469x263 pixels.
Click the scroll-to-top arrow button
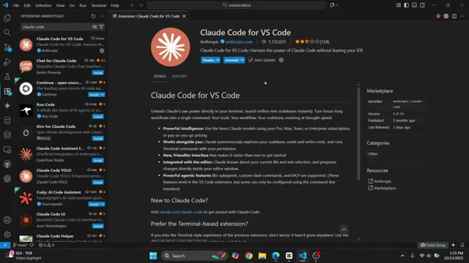pyautogui.click(x=344, y=229)
